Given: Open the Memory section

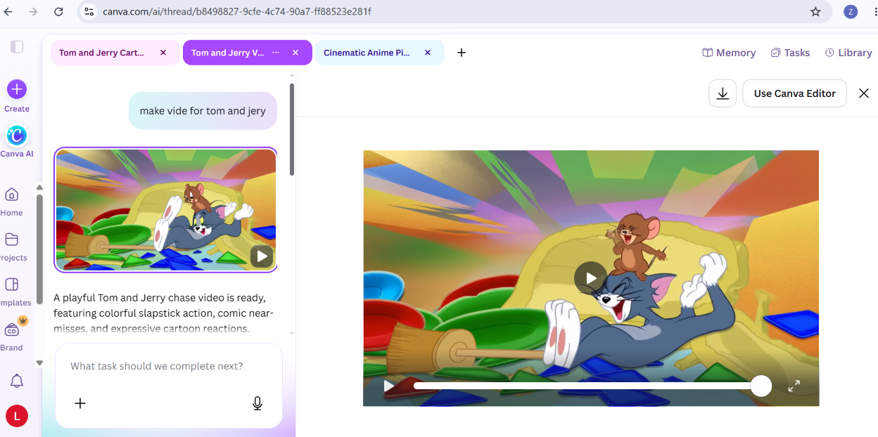Looking at the screenshot, I should (729, 53).
